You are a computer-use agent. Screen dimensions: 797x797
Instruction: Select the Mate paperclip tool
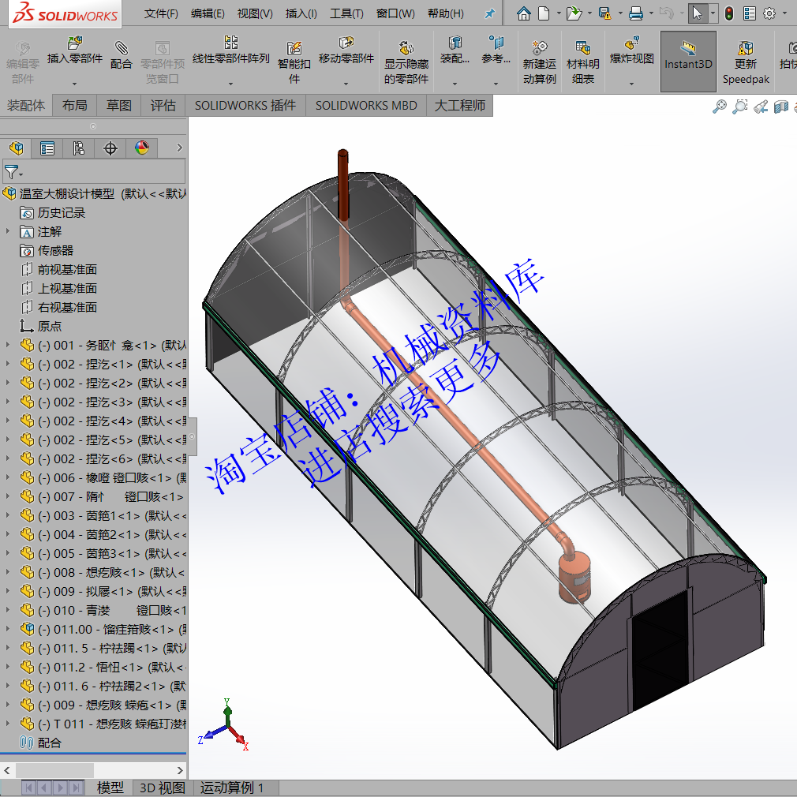[121, 48]
